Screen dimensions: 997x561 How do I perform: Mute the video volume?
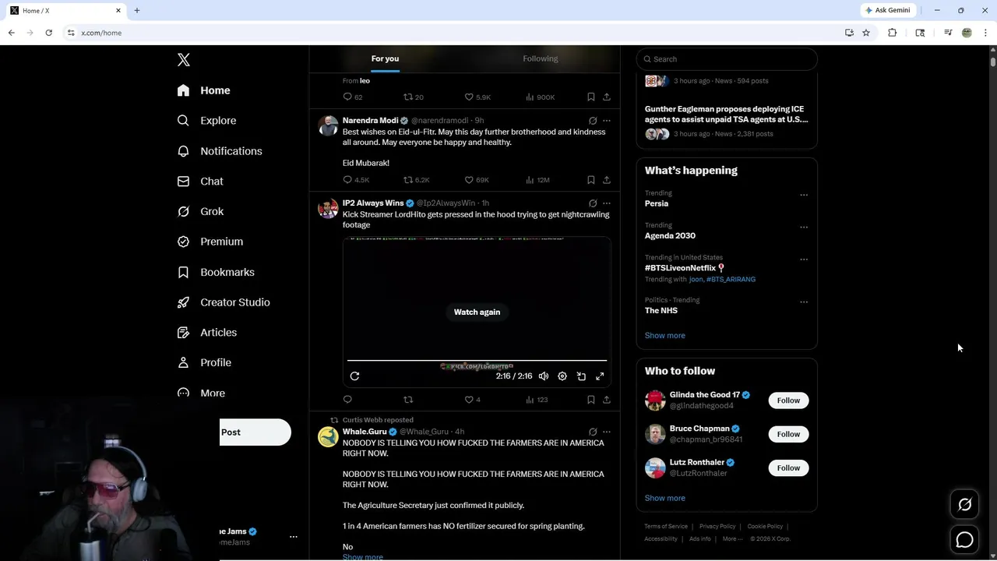pos(544,376)
